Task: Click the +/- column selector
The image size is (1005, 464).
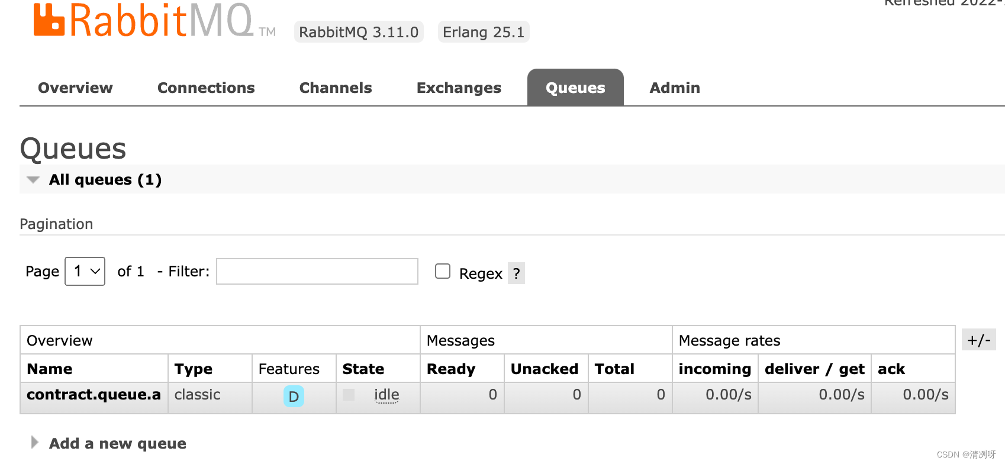Action: coord(979,340)
